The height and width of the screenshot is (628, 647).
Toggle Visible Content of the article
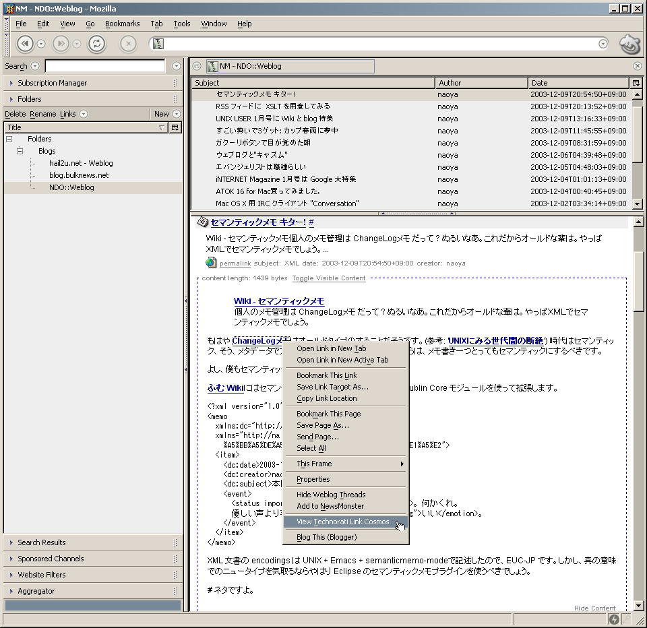click(329, 278)
